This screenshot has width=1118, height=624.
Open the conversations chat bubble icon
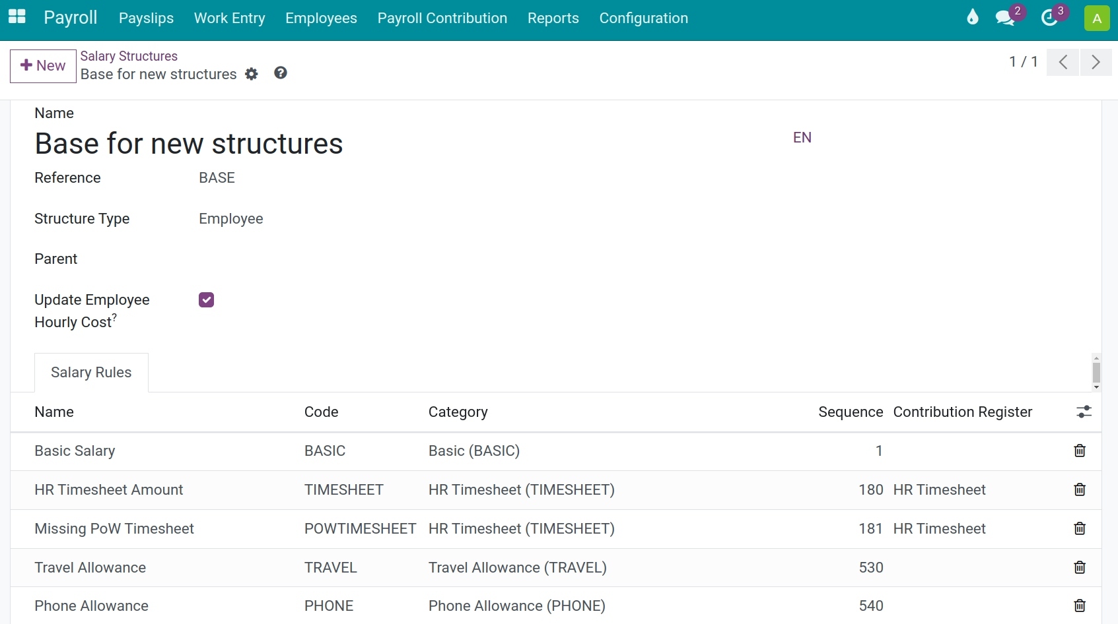1005,18
